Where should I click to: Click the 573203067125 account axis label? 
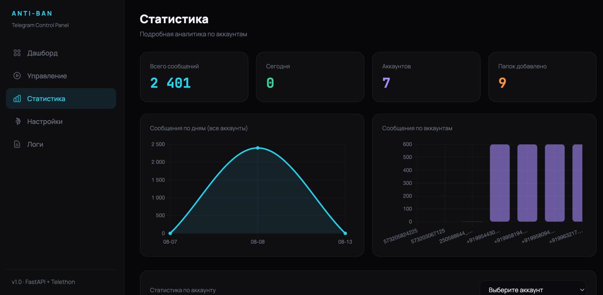[428, 236]
